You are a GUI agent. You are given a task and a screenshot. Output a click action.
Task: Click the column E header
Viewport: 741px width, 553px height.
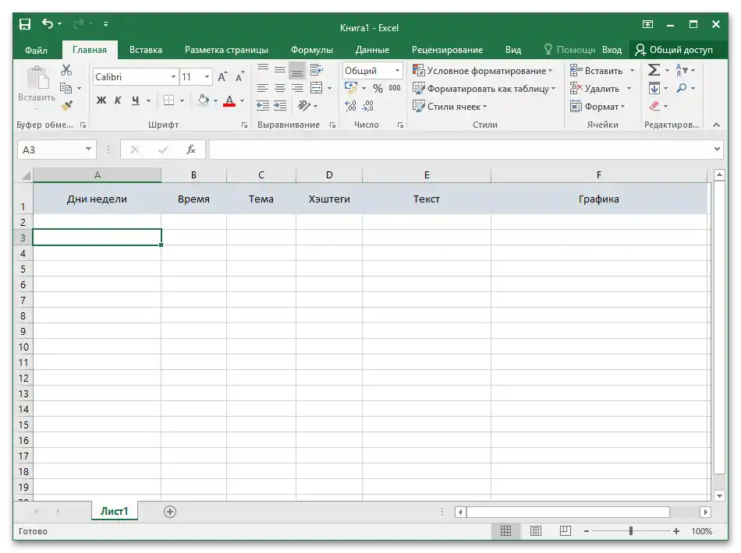pos(427,175)
